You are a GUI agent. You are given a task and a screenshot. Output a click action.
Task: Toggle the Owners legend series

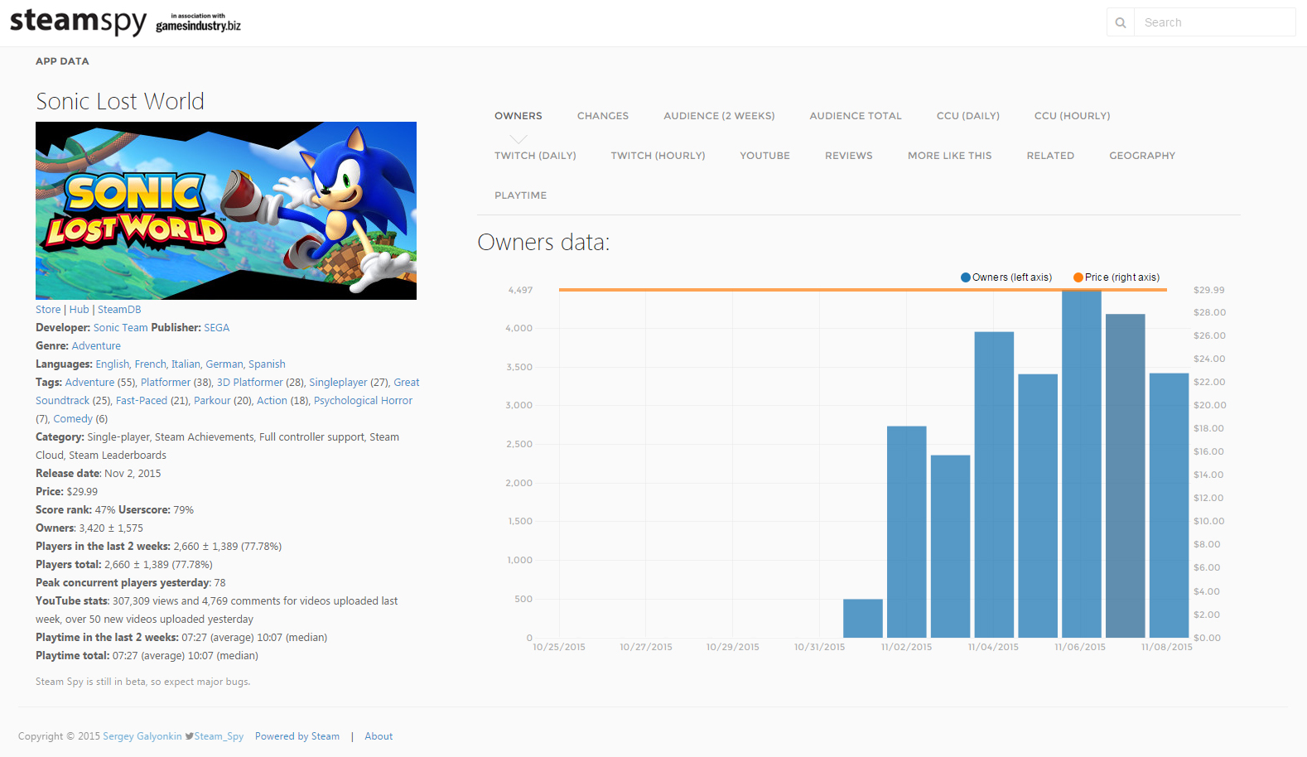1006,277
